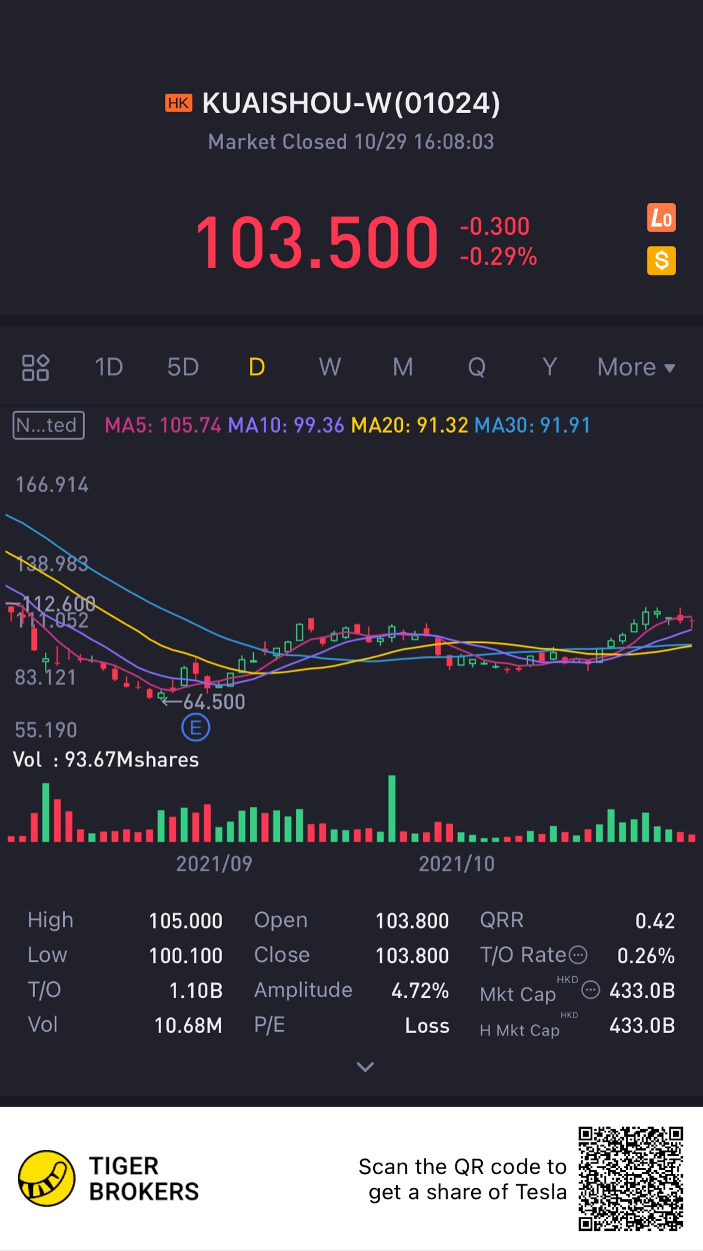The height and width of the screenshot is (1251, 703).
Task: Tap the MA10: 99.36 indicator
Action: tap(286, 425)
